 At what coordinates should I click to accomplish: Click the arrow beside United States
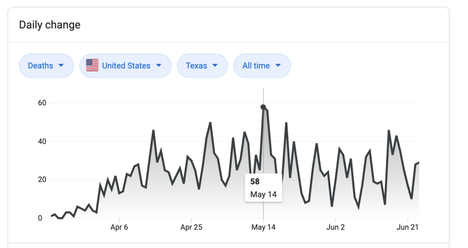158,65
